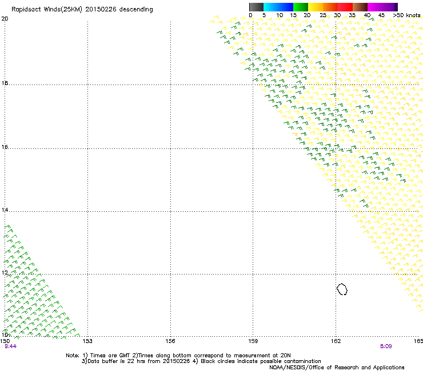The image size is (423, 371).
Task: Click the brown 35-40 knots legend swatch
Action: tap(360, 7)
